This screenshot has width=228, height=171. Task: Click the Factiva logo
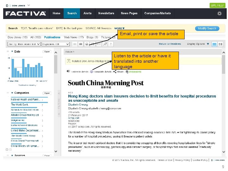click(x=26, y=14)
